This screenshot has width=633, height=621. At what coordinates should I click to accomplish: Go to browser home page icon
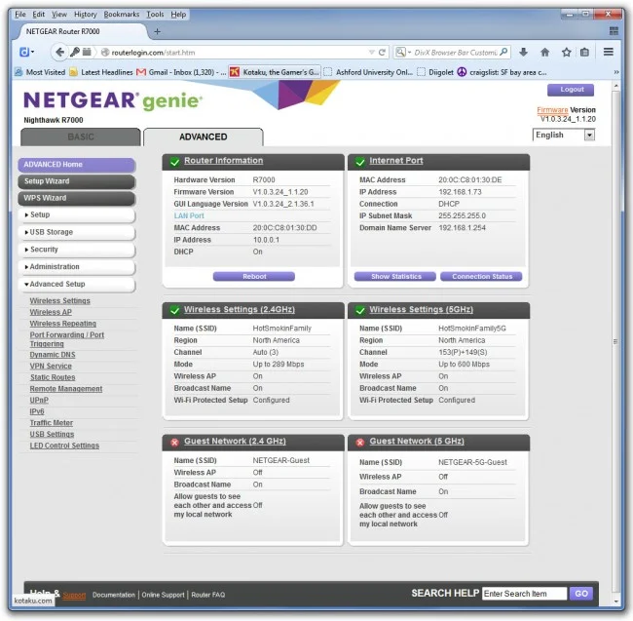tap(544, 52)
